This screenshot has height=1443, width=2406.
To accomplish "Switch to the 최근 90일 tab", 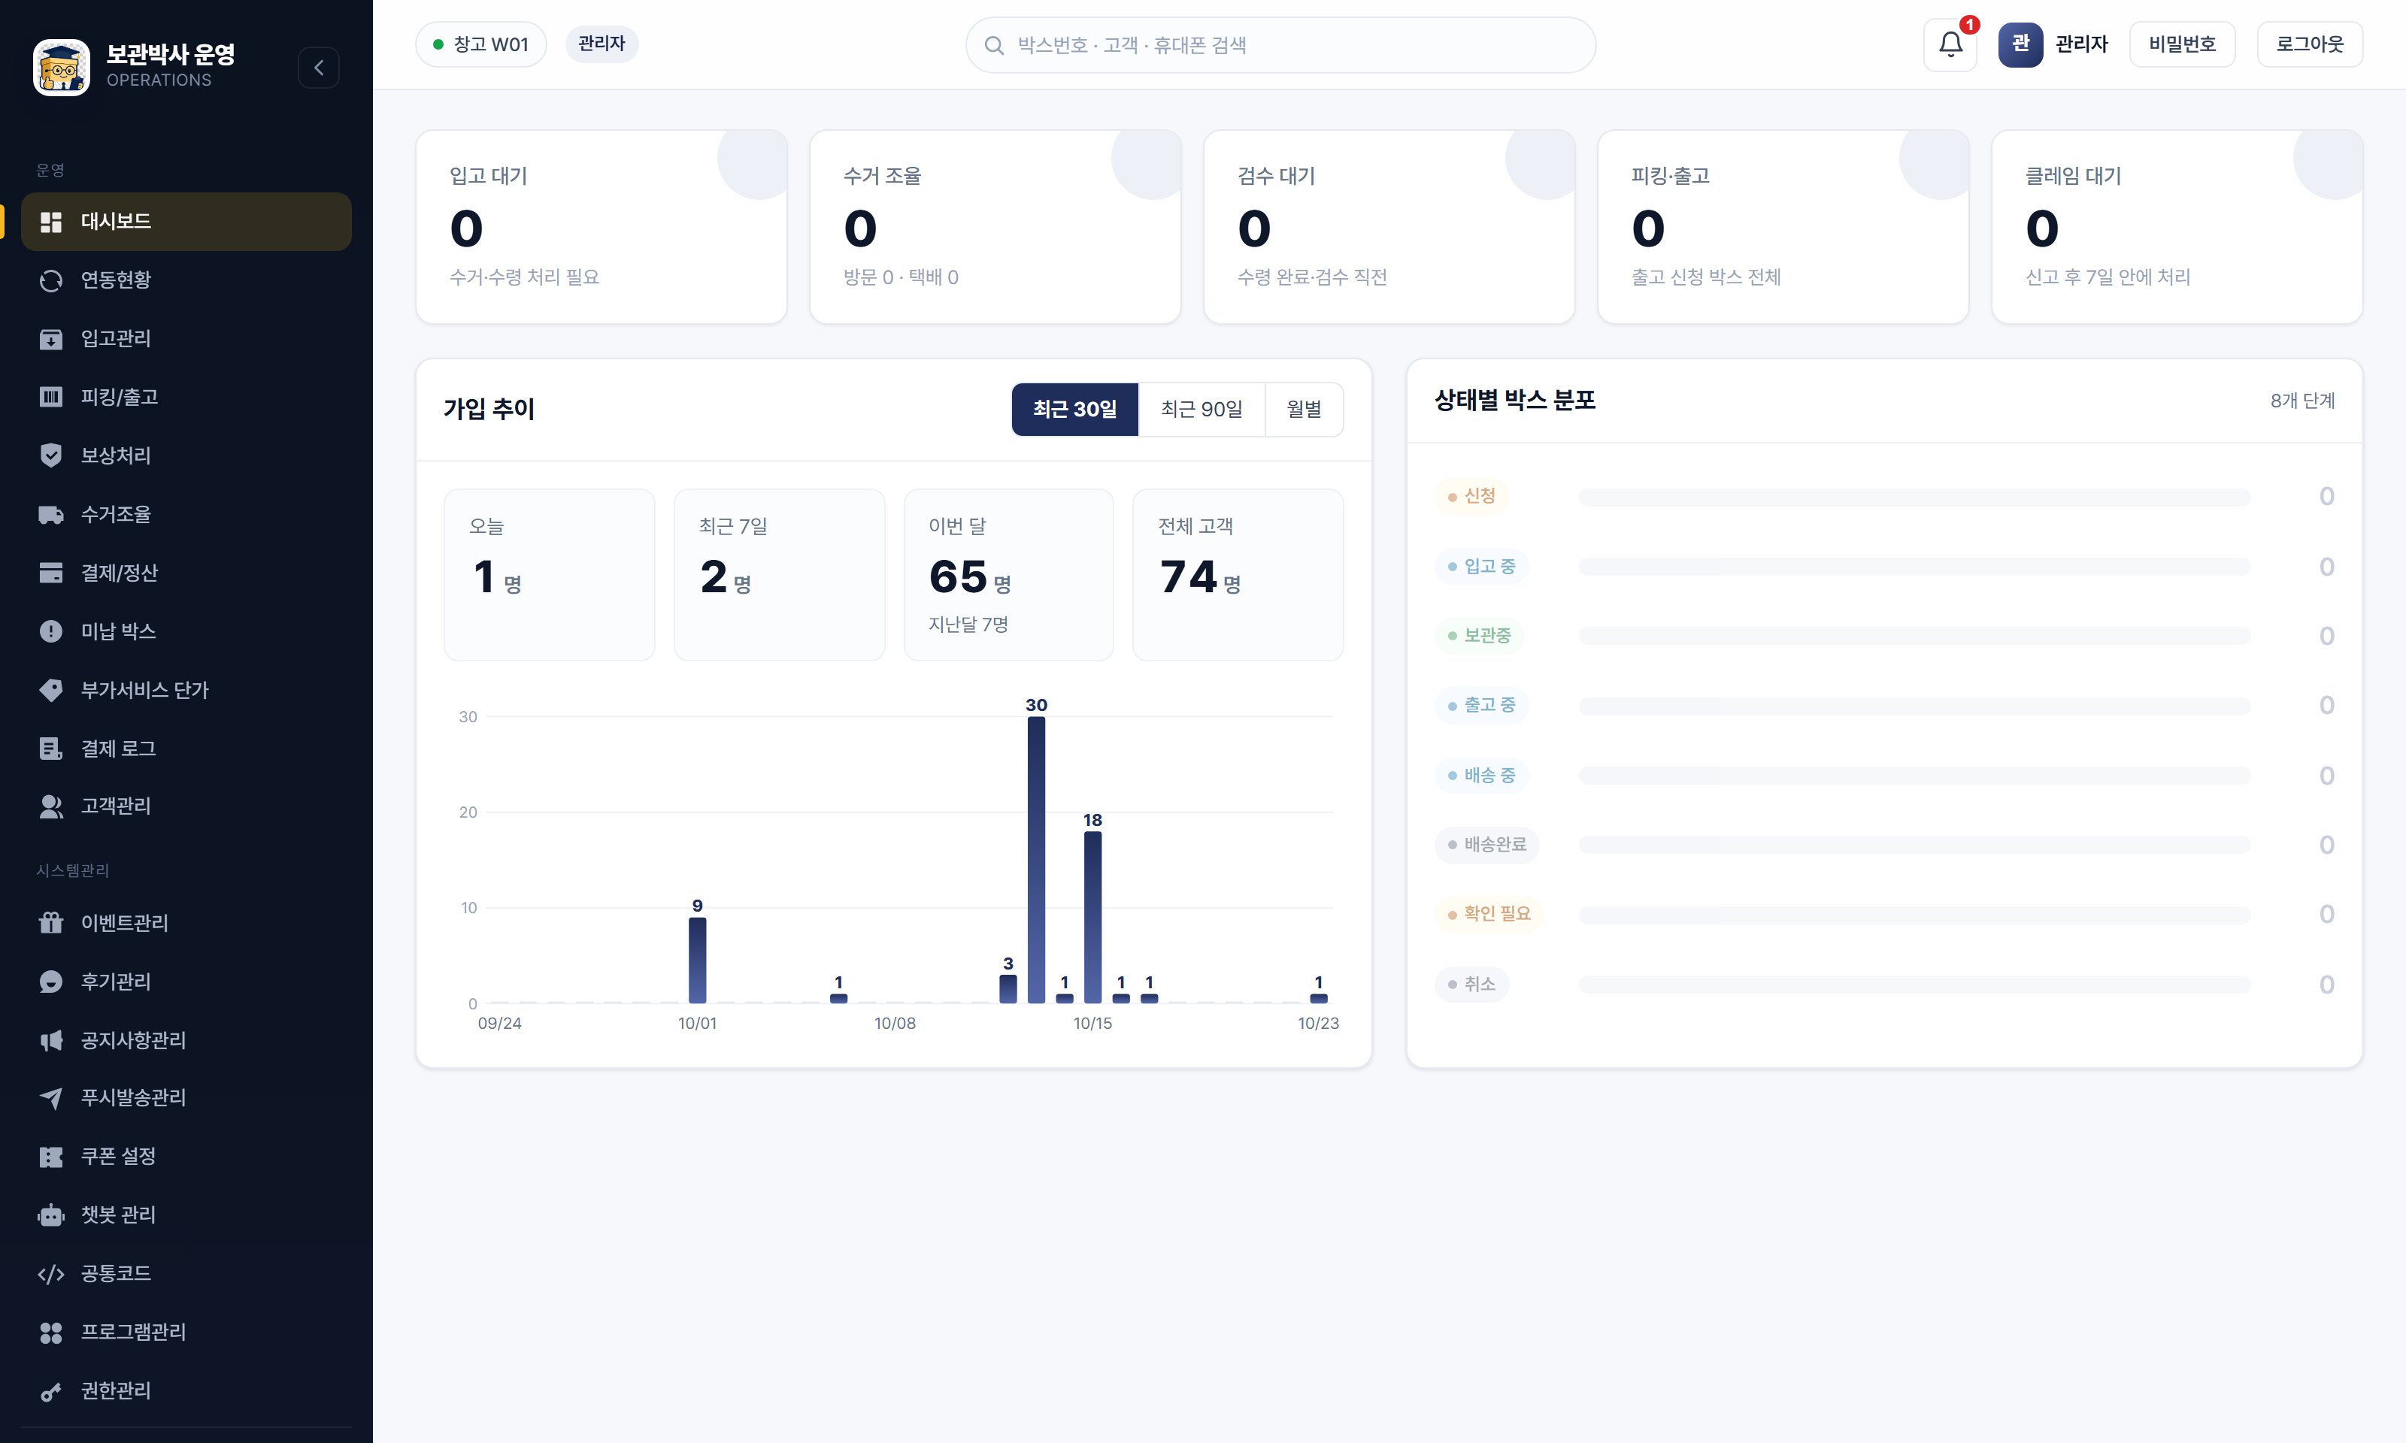I will [1201, 410].
